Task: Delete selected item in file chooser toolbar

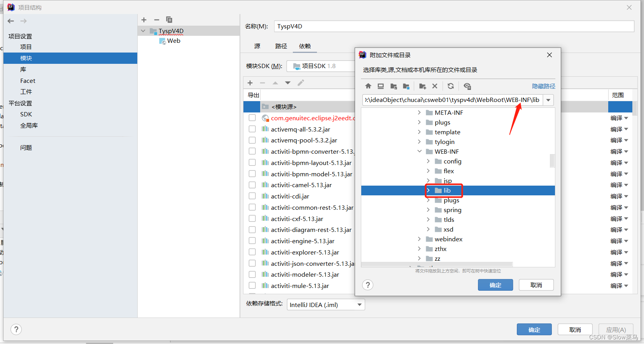Action: click(x=435, y=86)
